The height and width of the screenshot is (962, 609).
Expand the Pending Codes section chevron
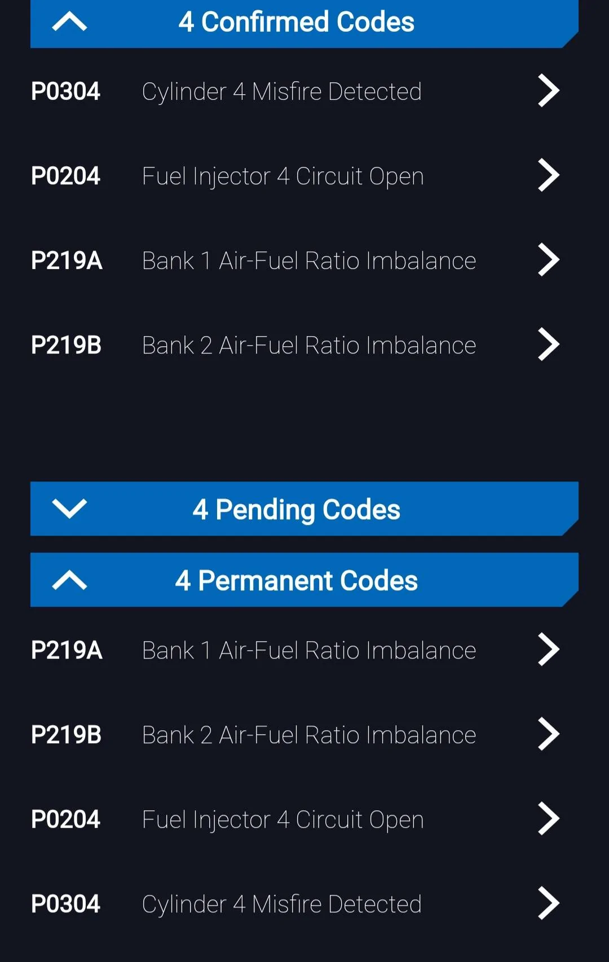tap(69, 509)
